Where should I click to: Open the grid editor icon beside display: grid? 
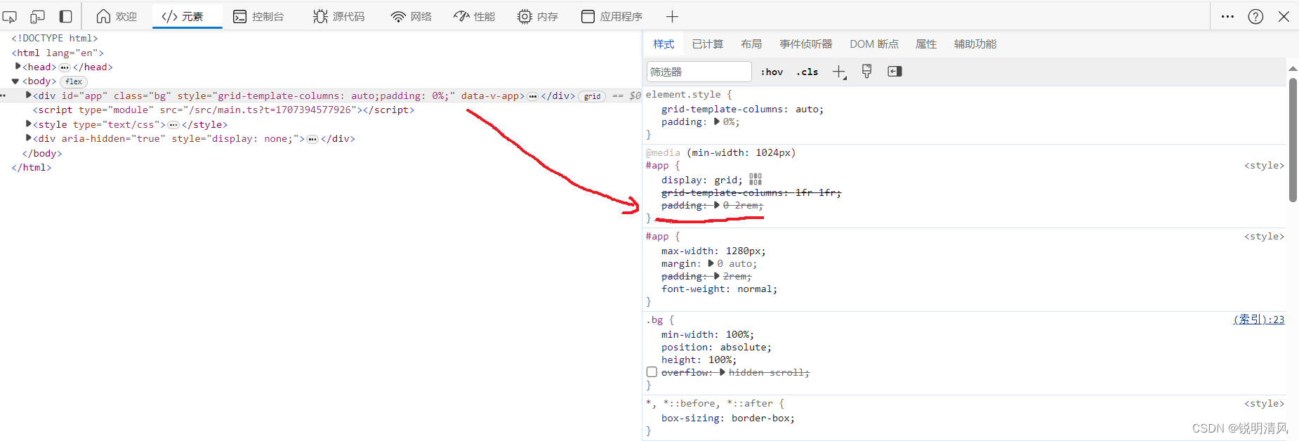756,179
